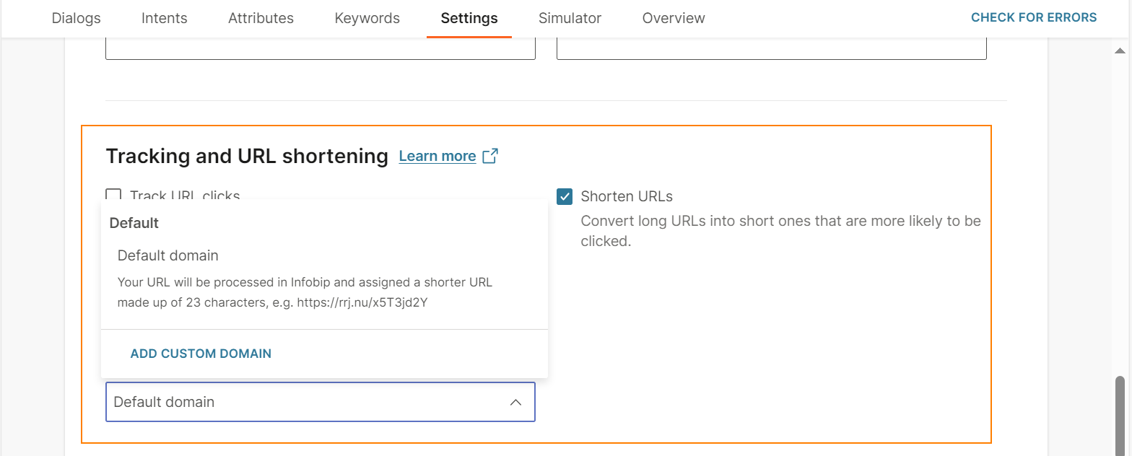Click the scrollbar up arrow
Image resolution: width=1132 pixels, height=456 pixels.
(1118, 51)
